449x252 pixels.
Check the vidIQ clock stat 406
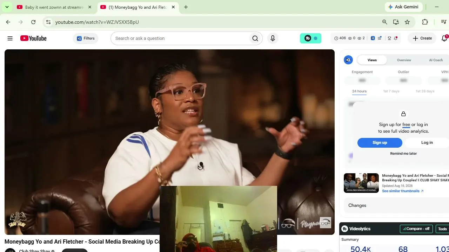(340, 38)
